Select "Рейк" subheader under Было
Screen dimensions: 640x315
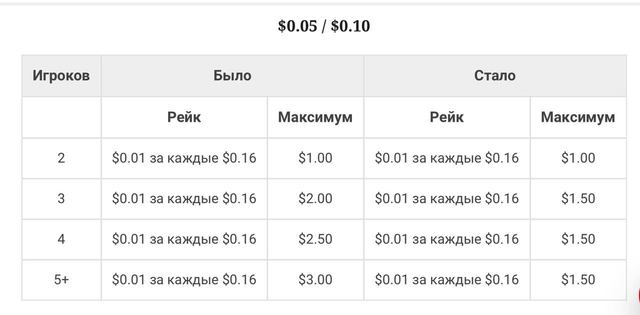click(x=184, y=117)
